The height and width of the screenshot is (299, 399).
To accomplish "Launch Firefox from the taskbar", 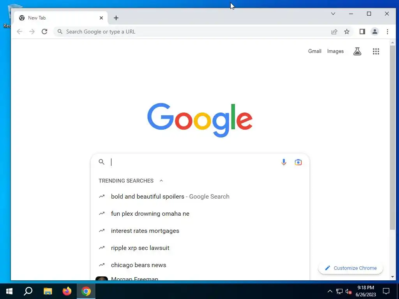I will pos(67,291).
